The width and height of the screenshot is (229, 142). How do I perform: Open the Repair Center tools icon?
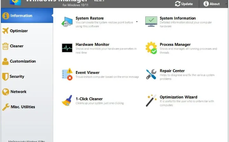coord(151,74)
